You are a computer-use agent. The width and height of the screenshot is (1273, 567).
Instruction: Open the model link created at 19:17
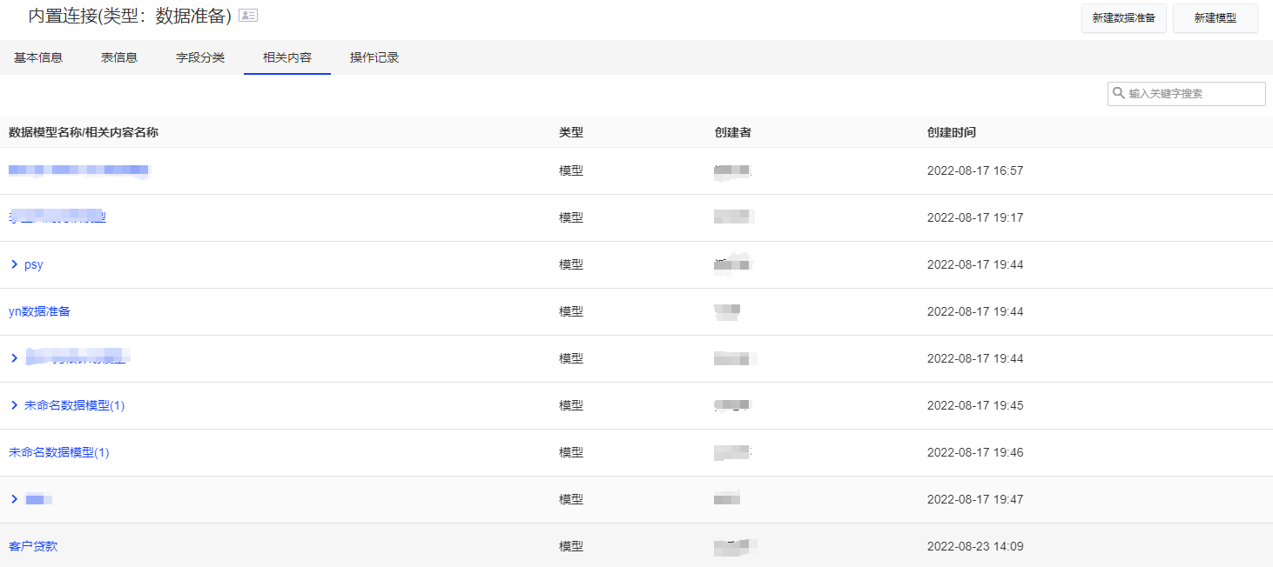tap(57, 217)
